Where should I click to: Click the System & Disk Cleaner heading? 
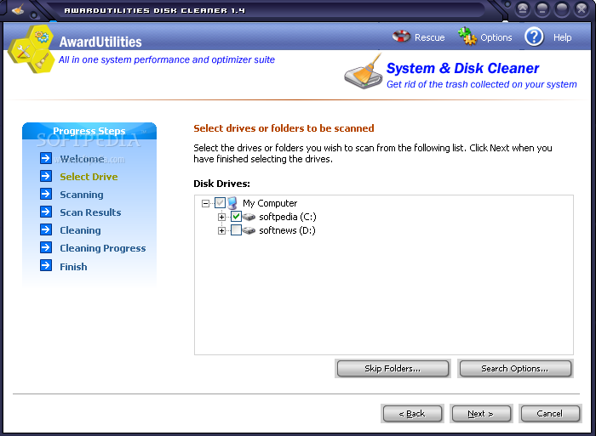coord(462,68)
